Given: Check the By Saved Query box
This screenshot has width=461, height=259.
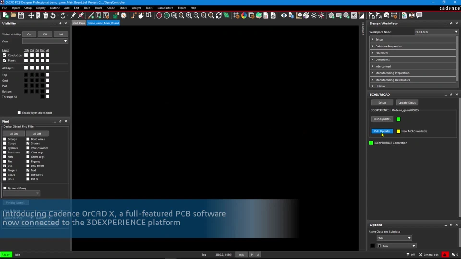Looking at the screenshot, I should coord(5,188).
